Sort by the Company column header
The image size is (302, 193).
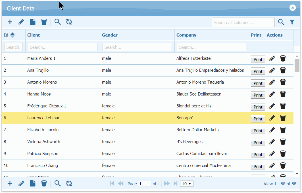pyautogui.click(x=186, y=35)
